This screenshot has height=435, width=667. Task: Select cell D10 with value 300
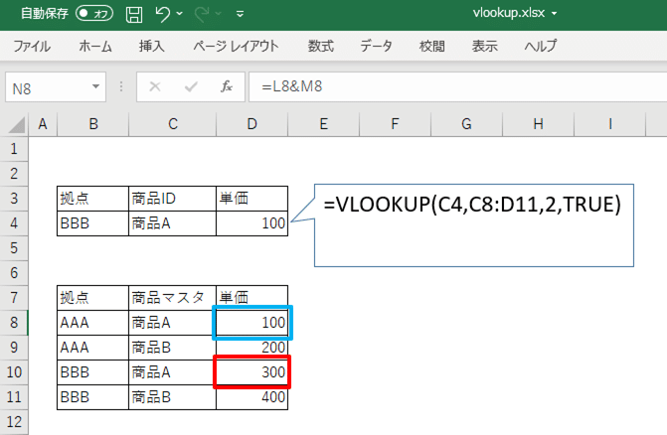tap(251, 372)
